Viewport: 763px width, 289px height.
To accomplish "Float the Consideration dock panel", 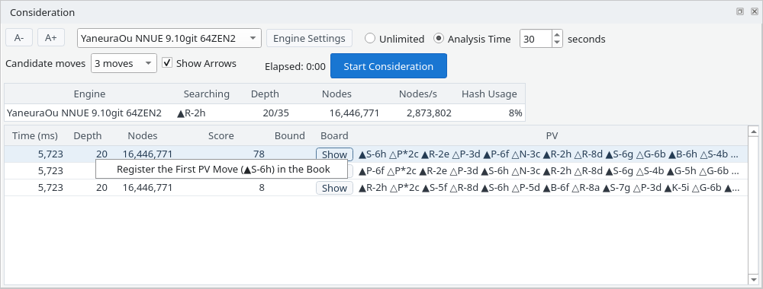I will coord(740,11).
